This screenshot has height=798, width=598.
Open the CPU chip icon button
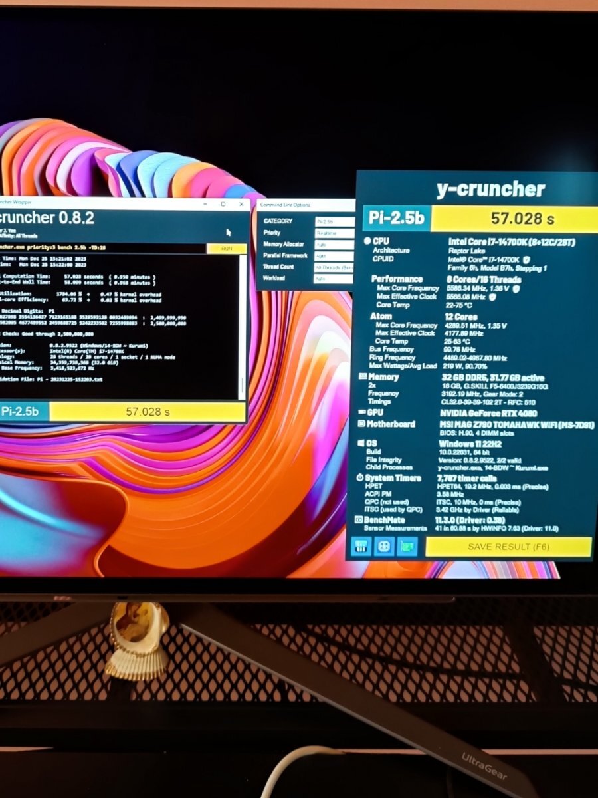coord(384,547)
